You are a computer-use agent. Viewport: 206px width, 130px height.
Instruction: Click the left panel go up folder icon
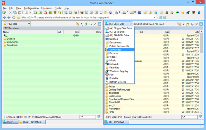click(x=86, y=24)
